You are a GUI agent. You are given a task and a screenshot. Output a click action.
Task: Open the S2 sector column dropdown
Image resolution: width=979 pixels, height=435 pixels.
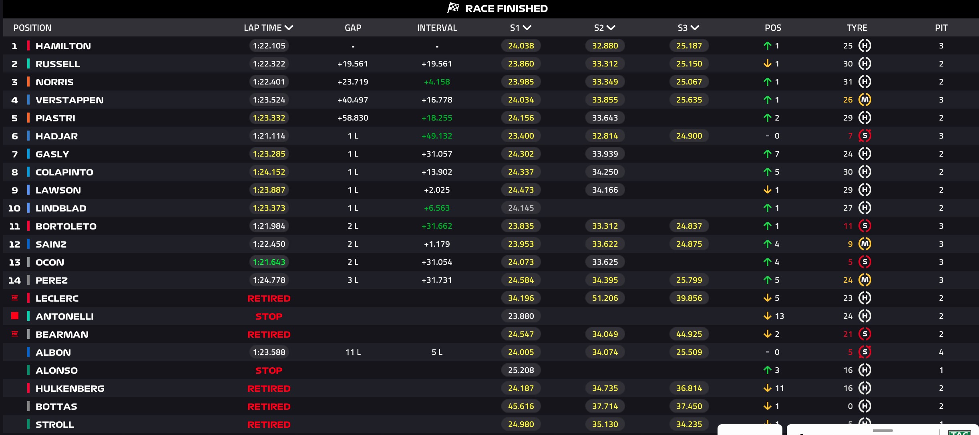coord(611,28)
